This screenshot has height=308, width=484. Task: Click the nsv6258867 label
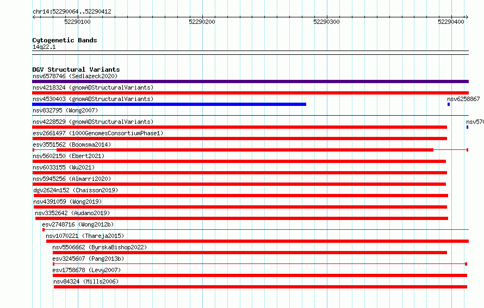point(463,99)
